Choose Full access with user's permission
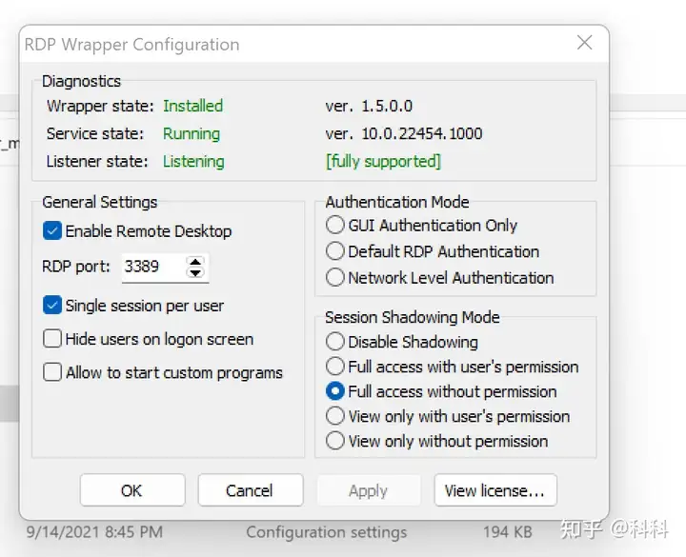This screenshot has width=686, height=557. click(335, 367)
